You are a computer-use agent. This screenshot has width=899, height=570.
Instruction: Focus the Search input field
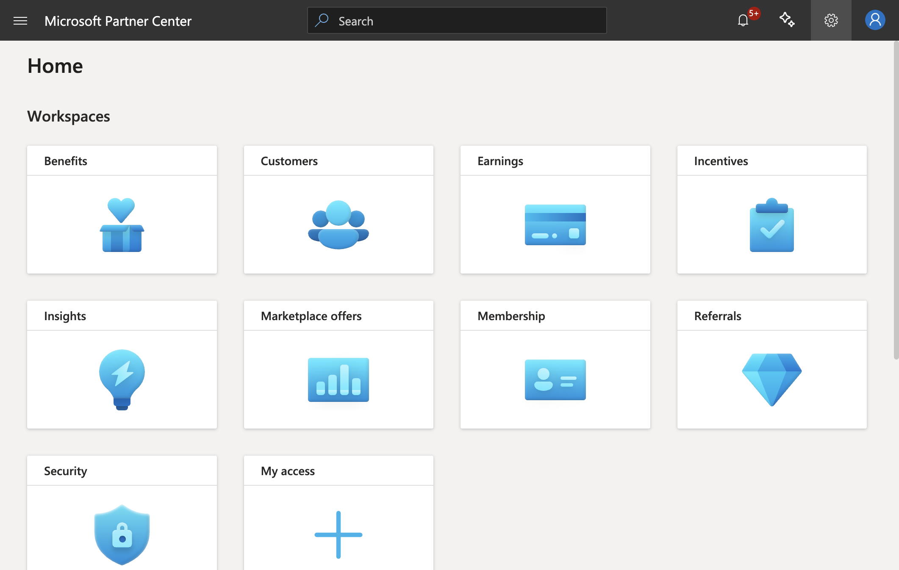point(457,20)
